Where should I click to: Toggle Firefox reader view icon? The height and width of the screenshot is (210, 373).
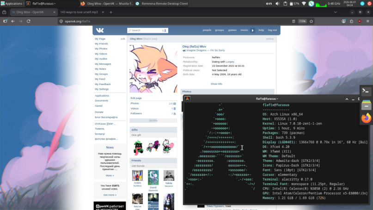294,21
